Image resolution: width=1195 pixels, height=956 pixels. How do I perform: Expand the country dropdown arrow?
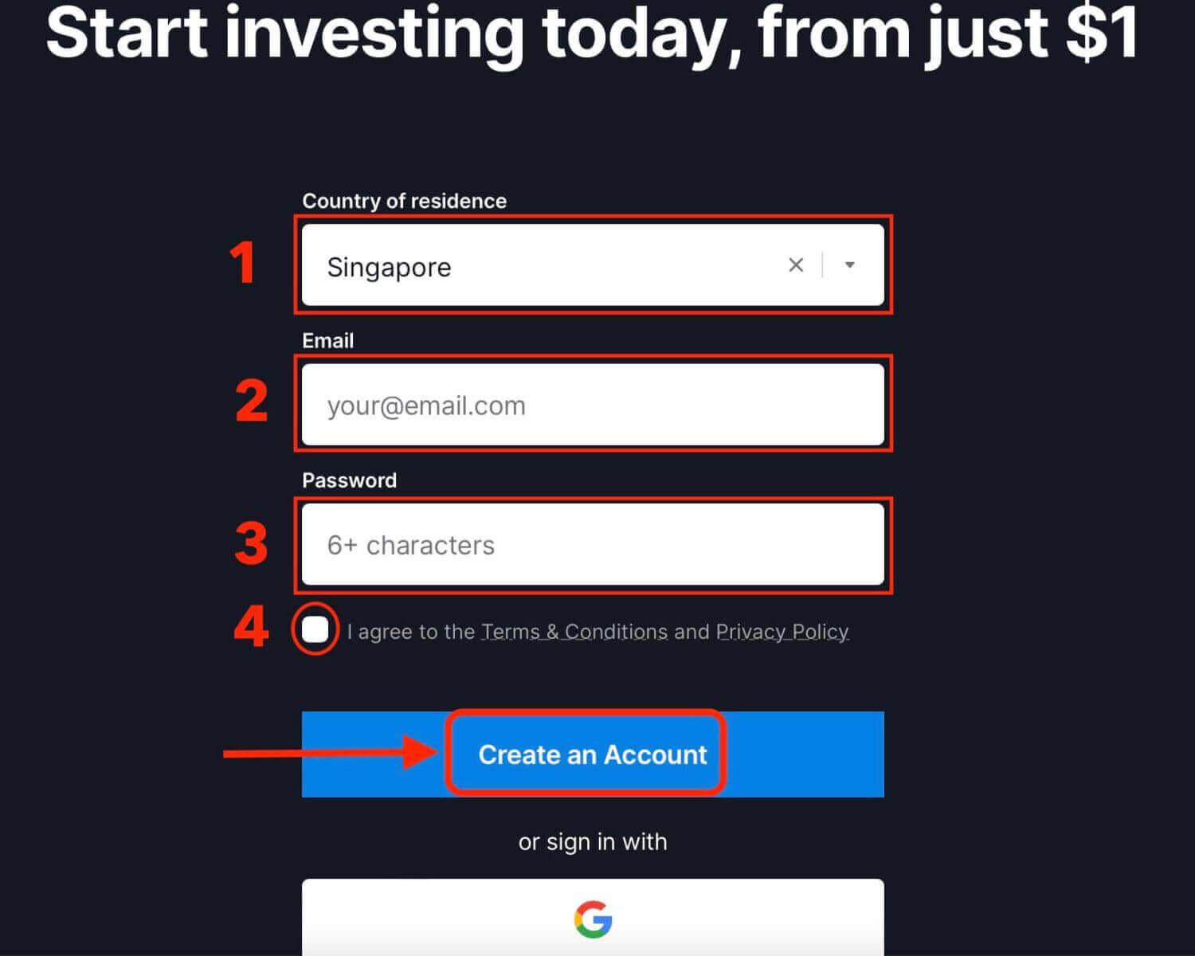click(850, 265)
